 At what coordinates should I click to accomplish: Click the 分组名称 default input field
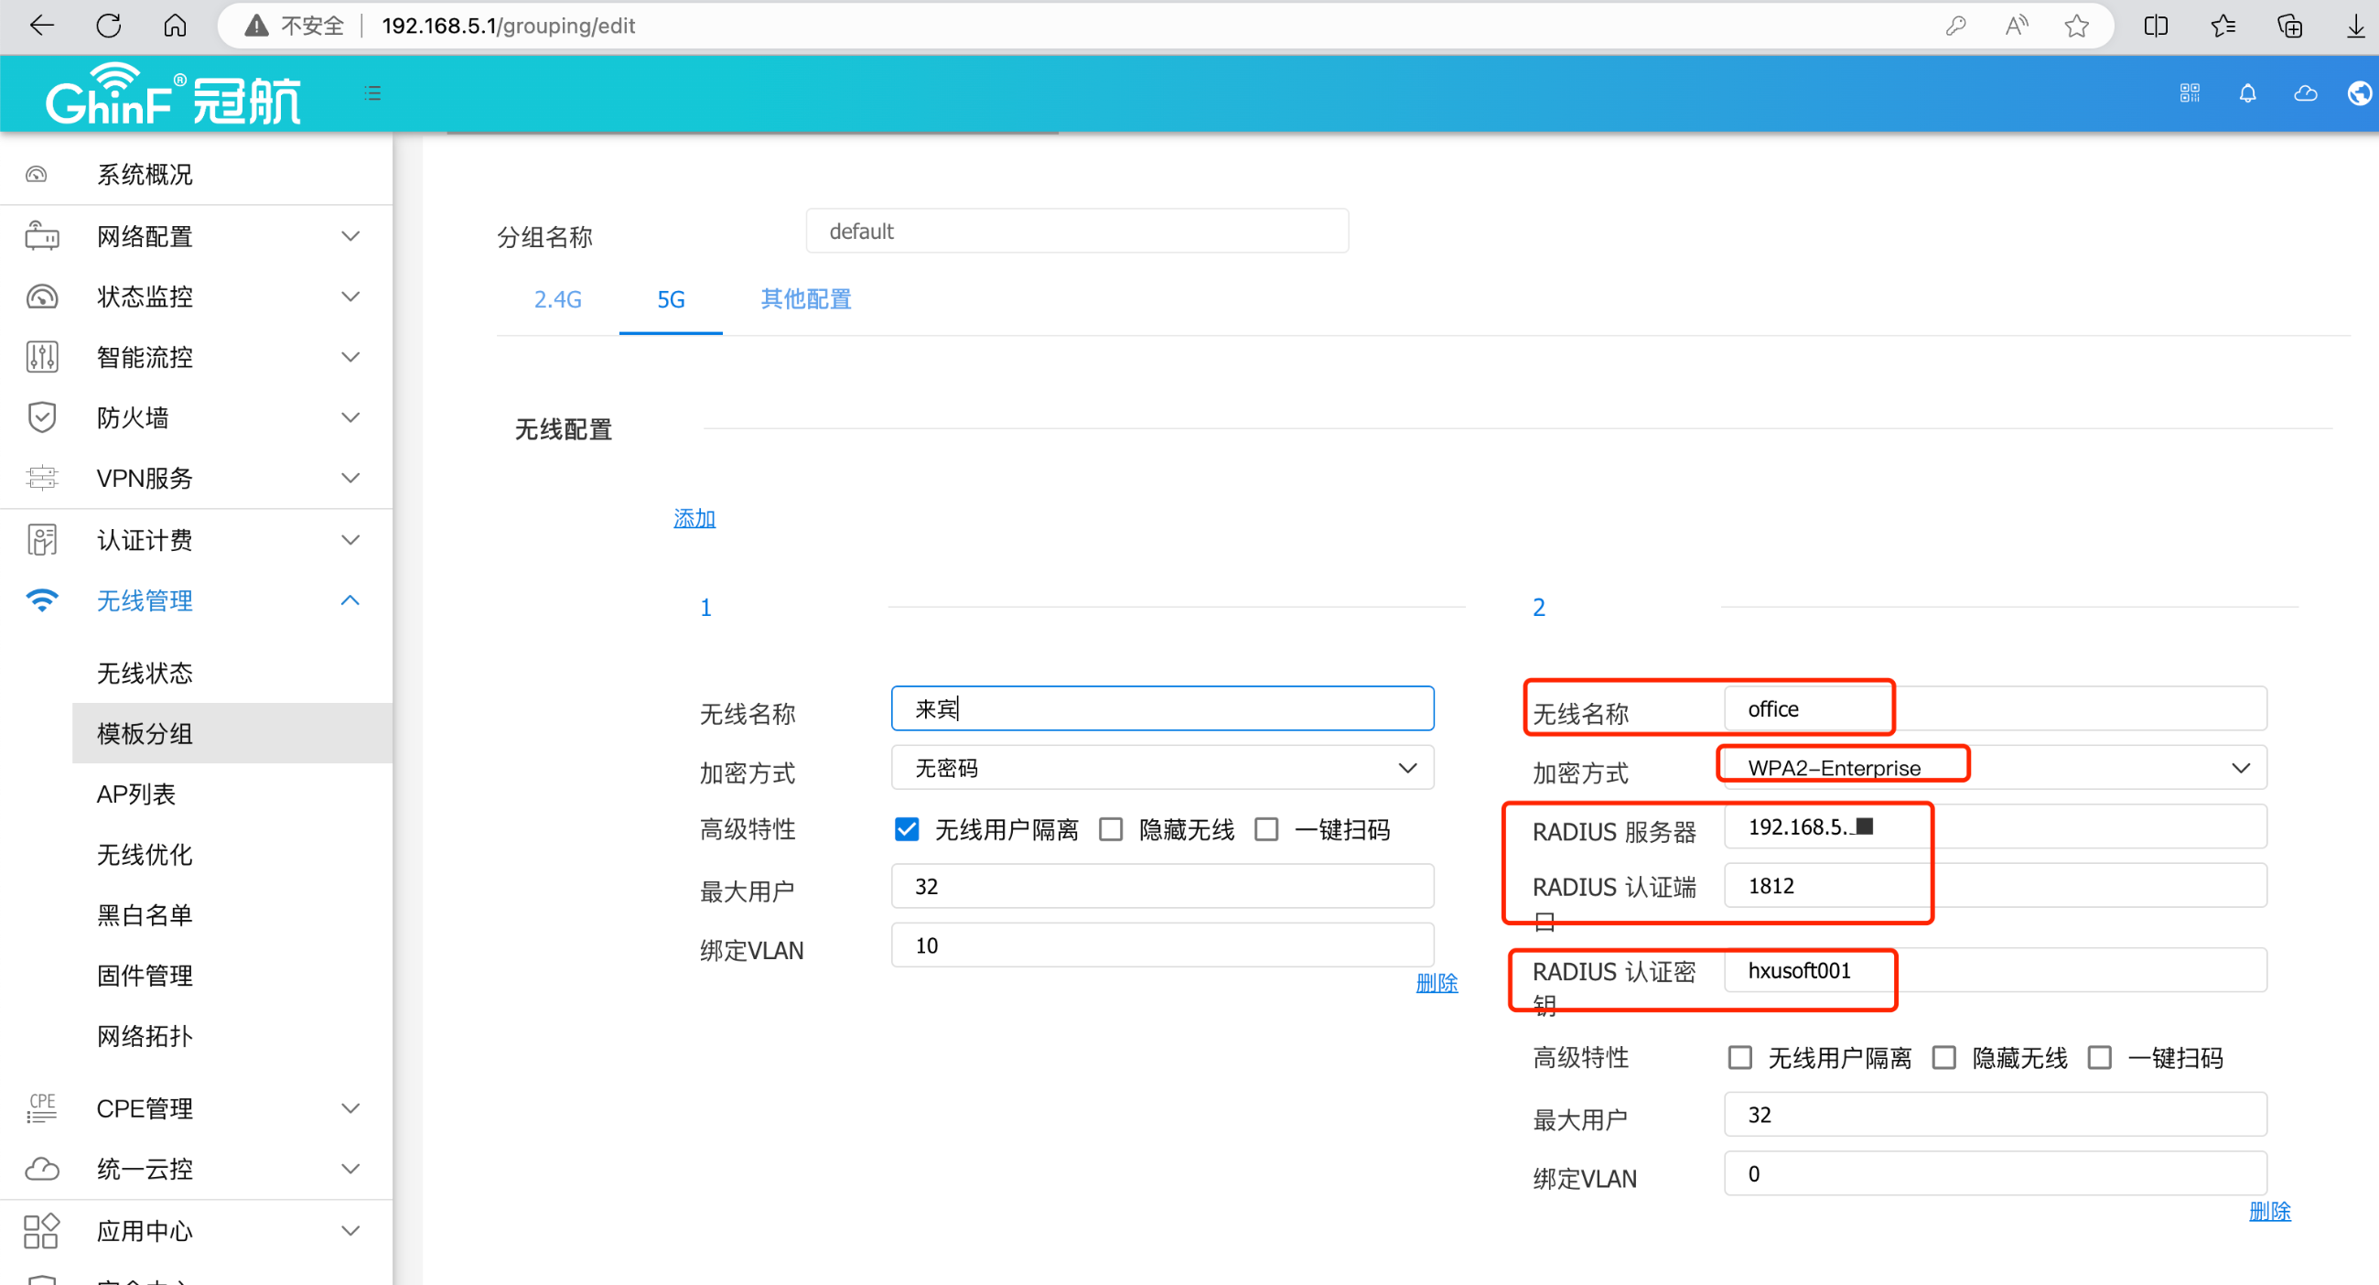[1077, 231]
